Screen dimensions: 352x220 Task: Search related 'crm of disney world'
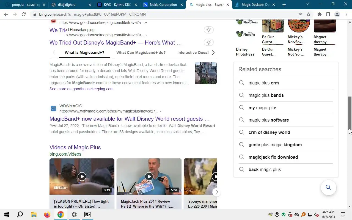click(x=286, y=132)
